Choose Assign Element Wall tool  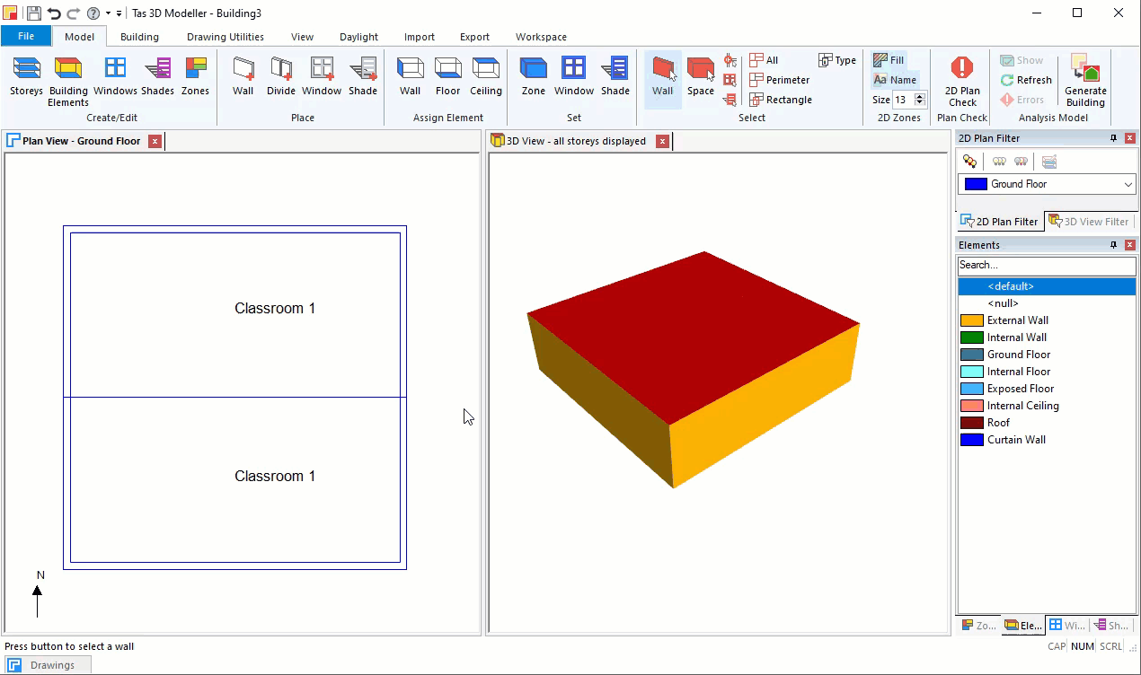click(410, 76)
